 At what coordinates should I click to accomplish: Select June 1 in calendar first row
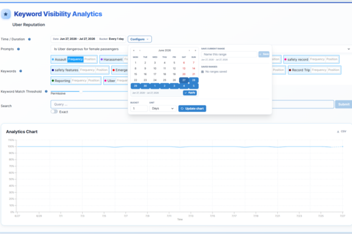[x=135, y=63]
